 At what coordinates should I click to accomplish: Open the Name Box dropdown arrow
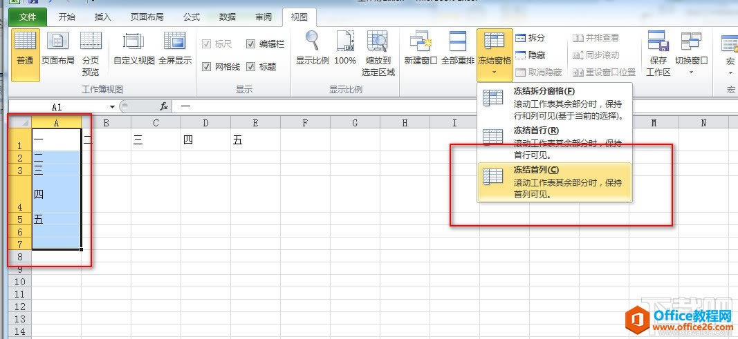pos(112,107)
